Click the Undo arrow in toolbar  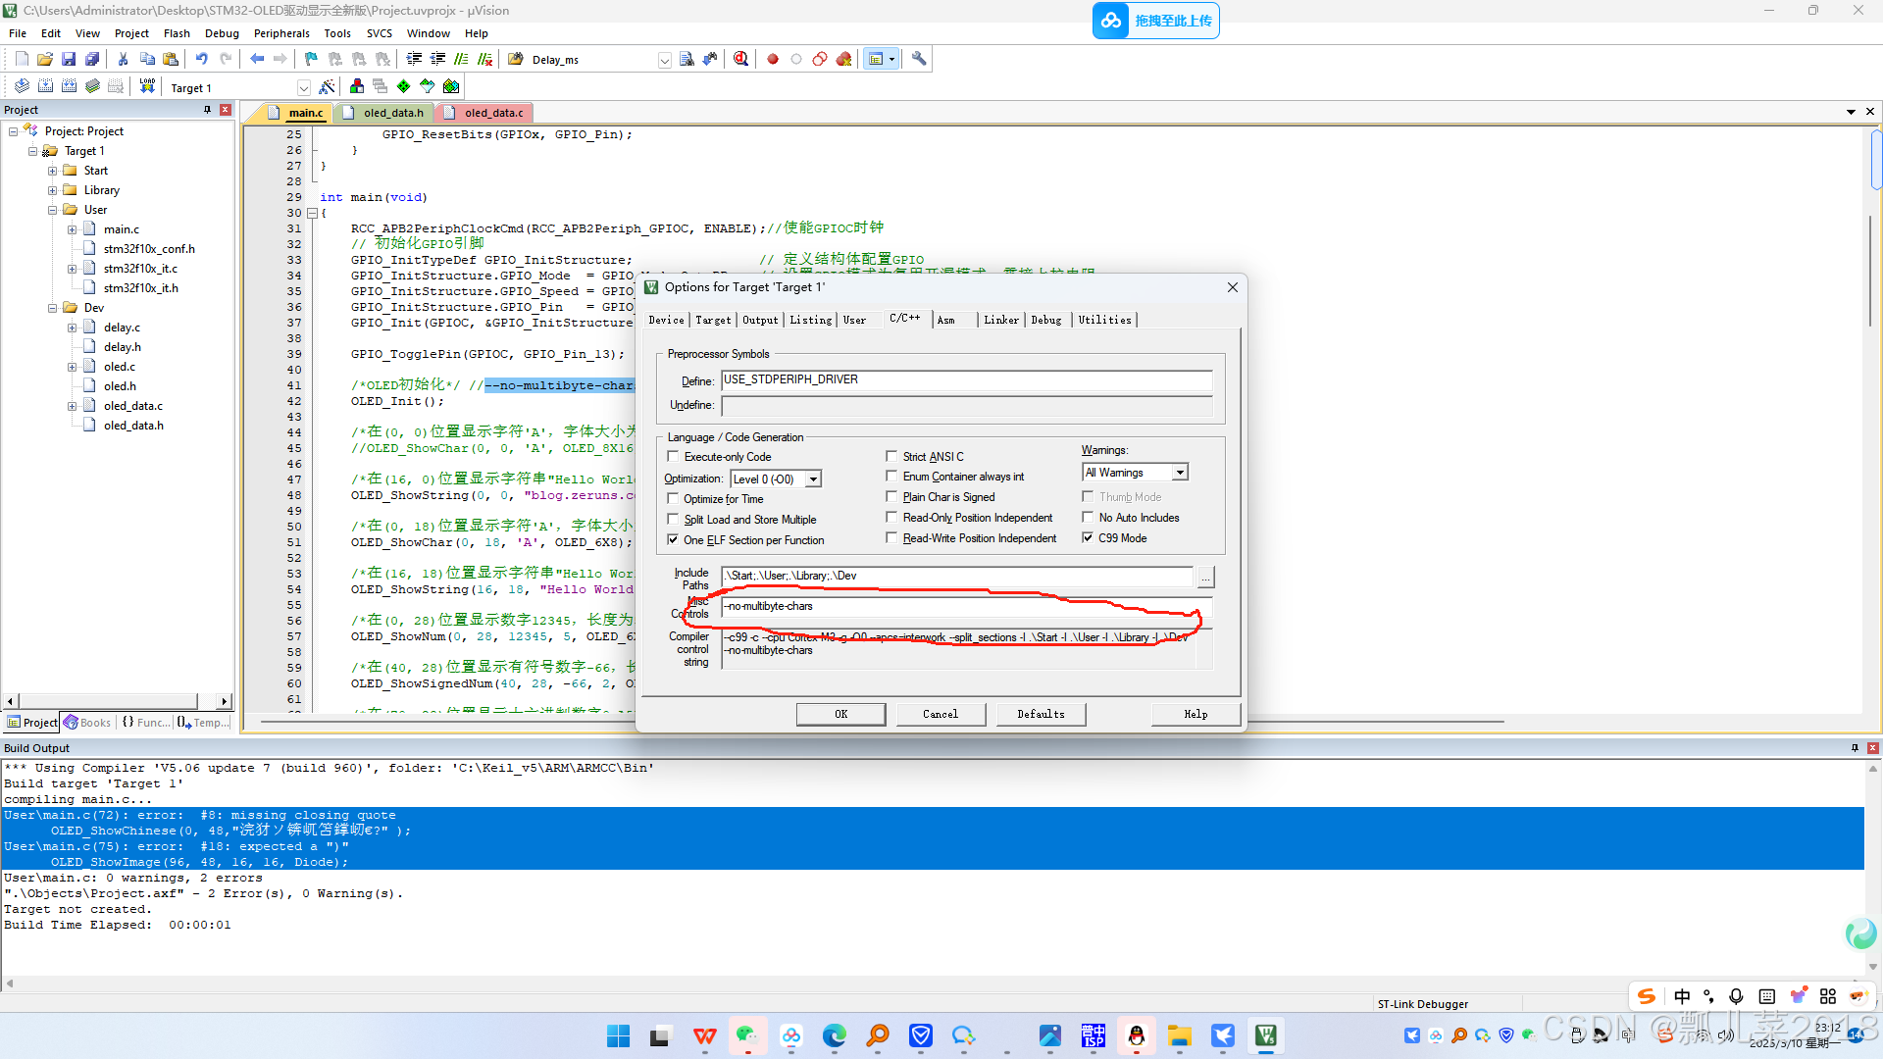pos(202,59)
